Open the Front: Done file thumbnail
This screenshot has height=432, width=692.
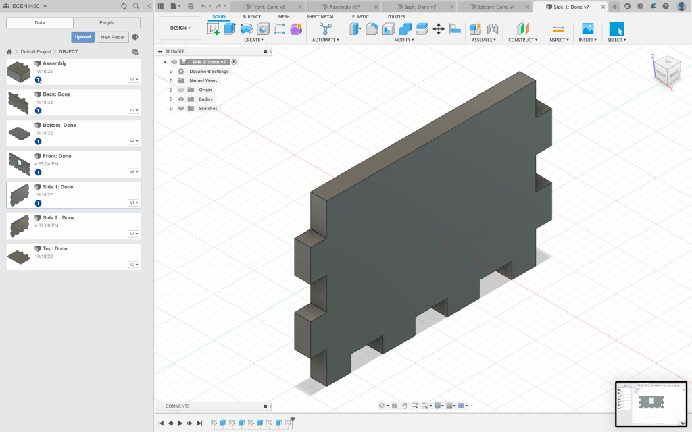19,164
